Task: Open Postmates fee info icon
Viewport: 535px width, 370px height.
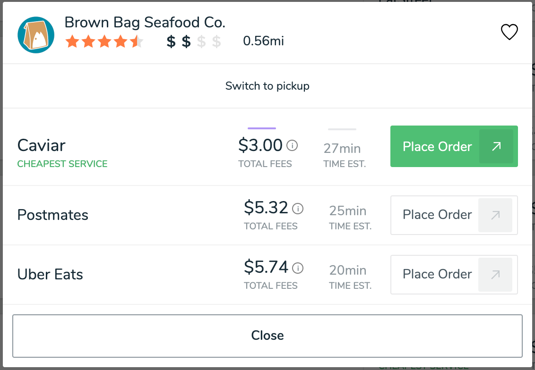Action: pyautogui.click(x=298, y=208)
